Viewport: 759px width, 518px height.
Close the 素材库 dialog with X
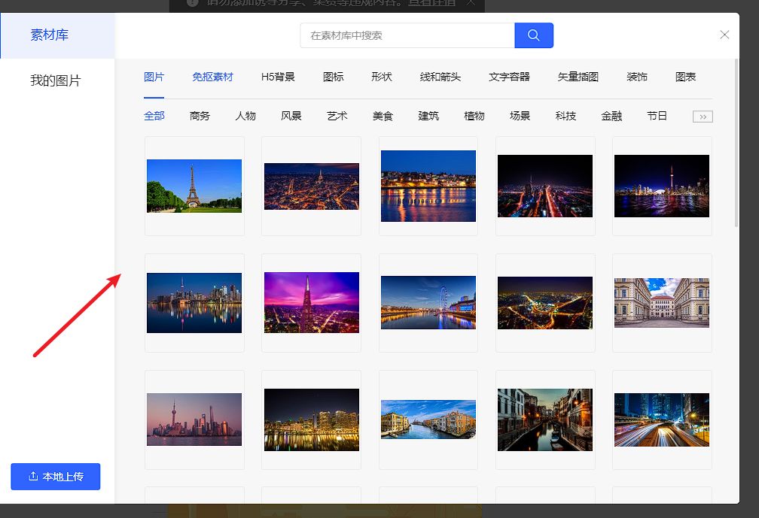pyautogui.click(x=724, y=35)
